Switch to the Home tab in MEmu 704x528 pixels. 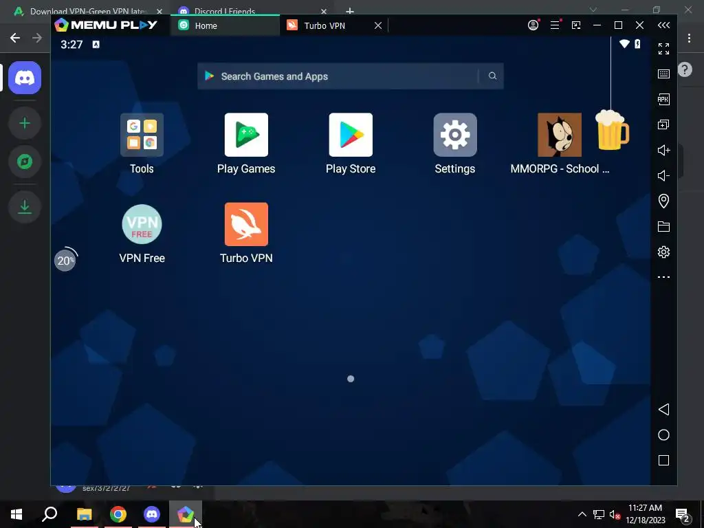click(225, 25)
